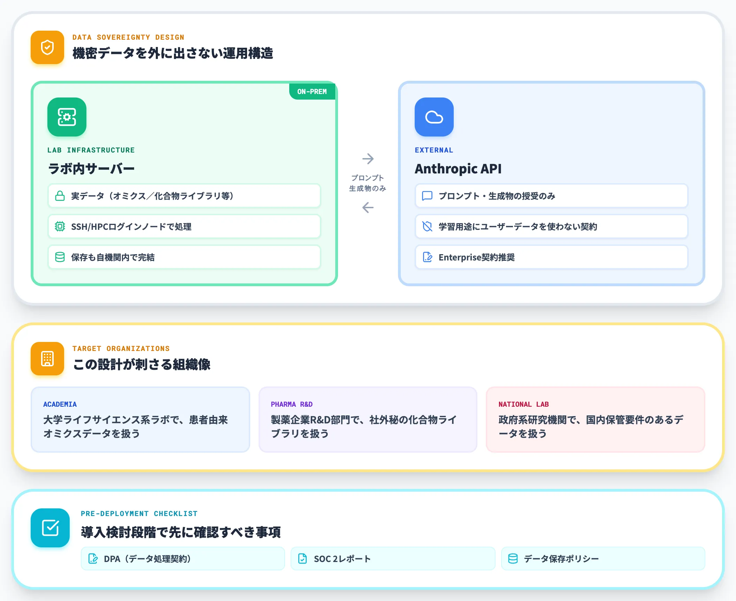Select the 実データ（オミクス／化合物ライブラリ等） row
The width and height of the screenshot is (736, 601).
coord(184,196)
